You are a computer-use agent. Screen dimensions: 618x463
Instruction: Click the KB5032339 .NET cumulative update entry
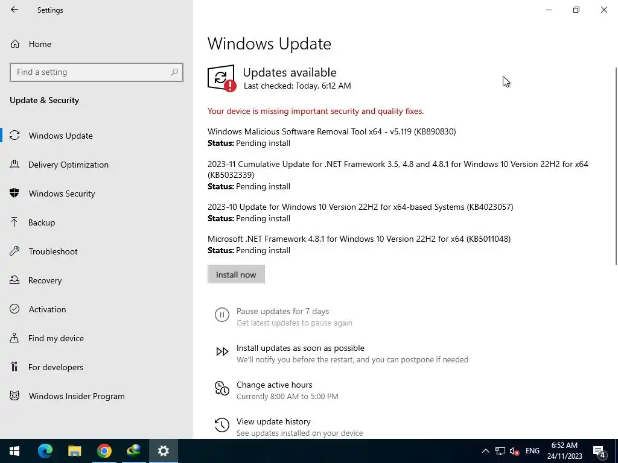click(398, 175)
